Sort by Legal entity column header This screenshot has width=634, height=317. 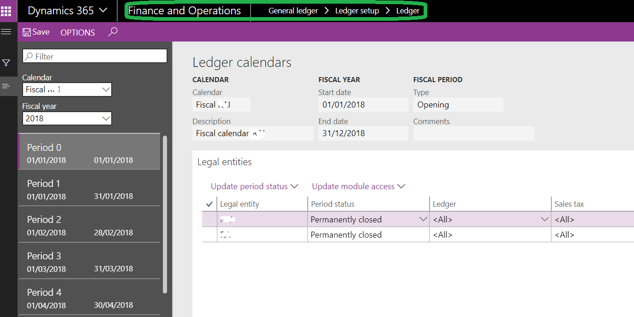pos(262,204)
